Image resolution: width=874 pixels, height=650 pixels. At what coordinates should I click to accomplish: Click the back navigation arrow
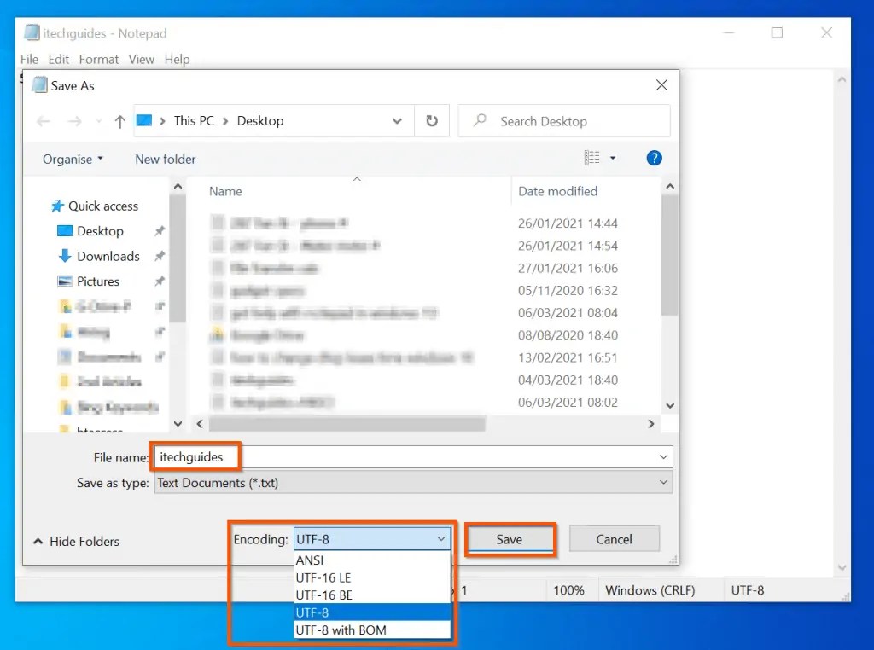click(x=44, y=121)
